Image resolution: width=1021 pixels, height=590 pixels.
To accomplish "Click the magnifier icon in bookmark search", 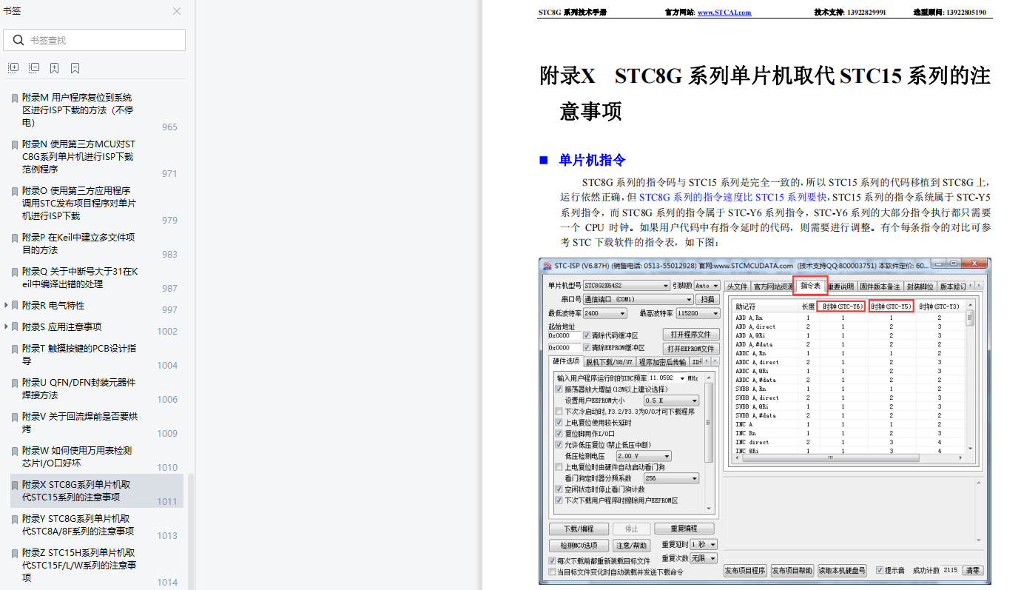I will [x=18, y=40].
